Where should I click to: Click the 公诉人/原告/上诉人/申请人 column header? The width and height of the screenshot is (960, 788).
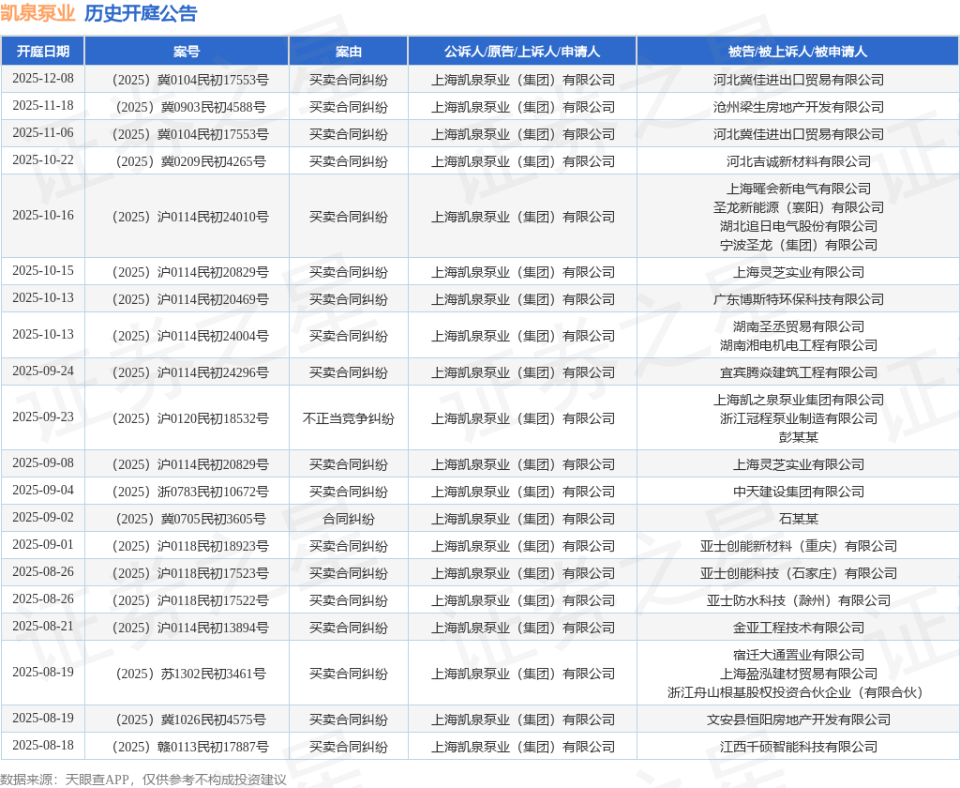[x=522, y=52]
